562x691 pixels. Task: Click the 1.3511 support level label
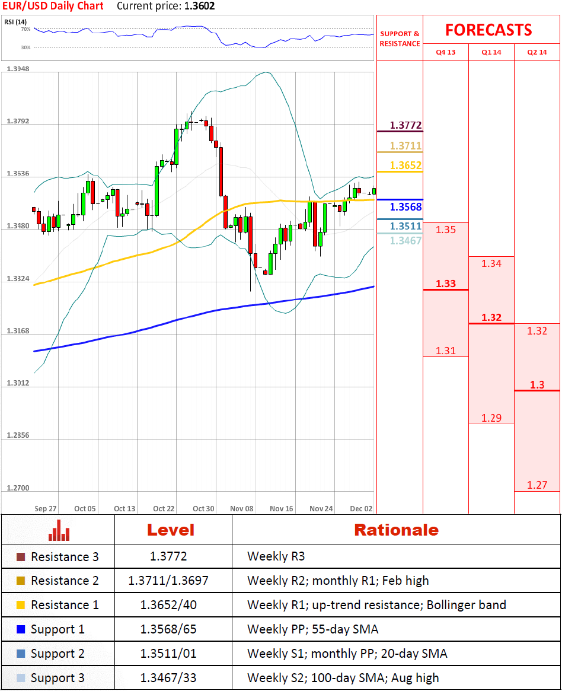click(x=405, y=226)
